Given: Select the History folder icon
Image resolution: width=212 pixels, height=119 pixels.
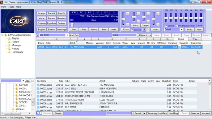Looking at the screenshot, I should pos(9,49).
